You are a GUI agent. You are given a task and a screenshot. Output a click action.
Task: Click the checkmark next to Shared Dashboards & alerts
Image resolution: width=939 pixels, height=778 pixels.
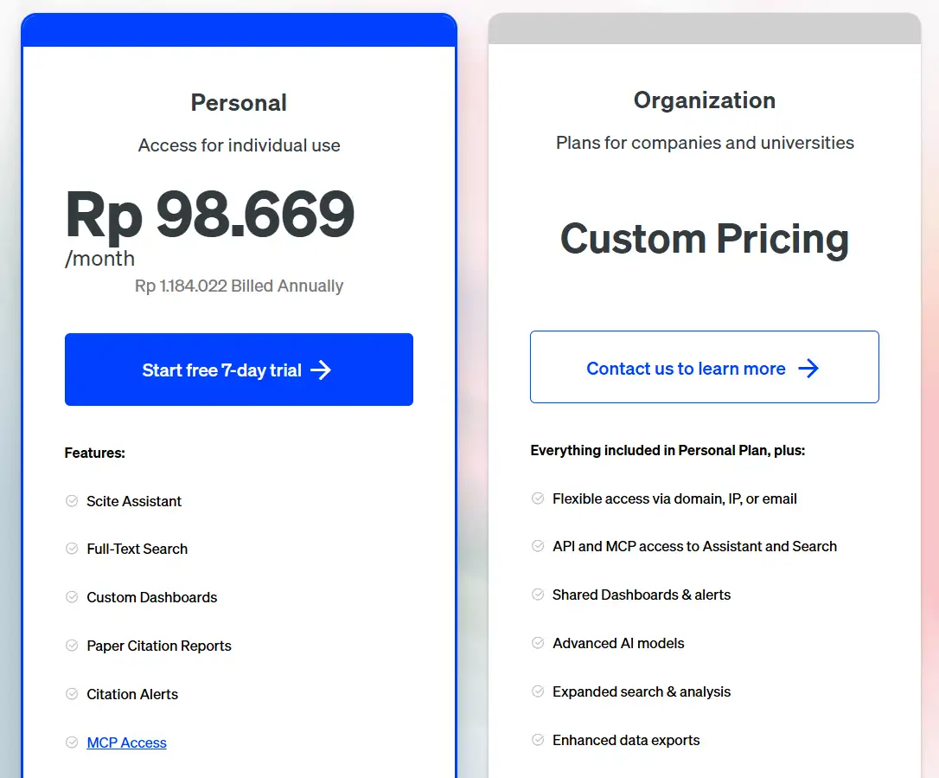click(x=538, y=595)
